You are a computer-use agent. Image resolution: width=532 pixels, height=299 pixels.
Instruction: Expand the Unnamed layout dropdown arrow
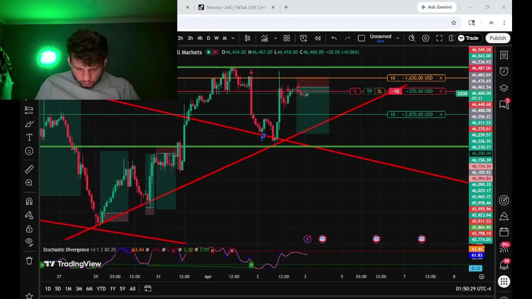point(397,38)
